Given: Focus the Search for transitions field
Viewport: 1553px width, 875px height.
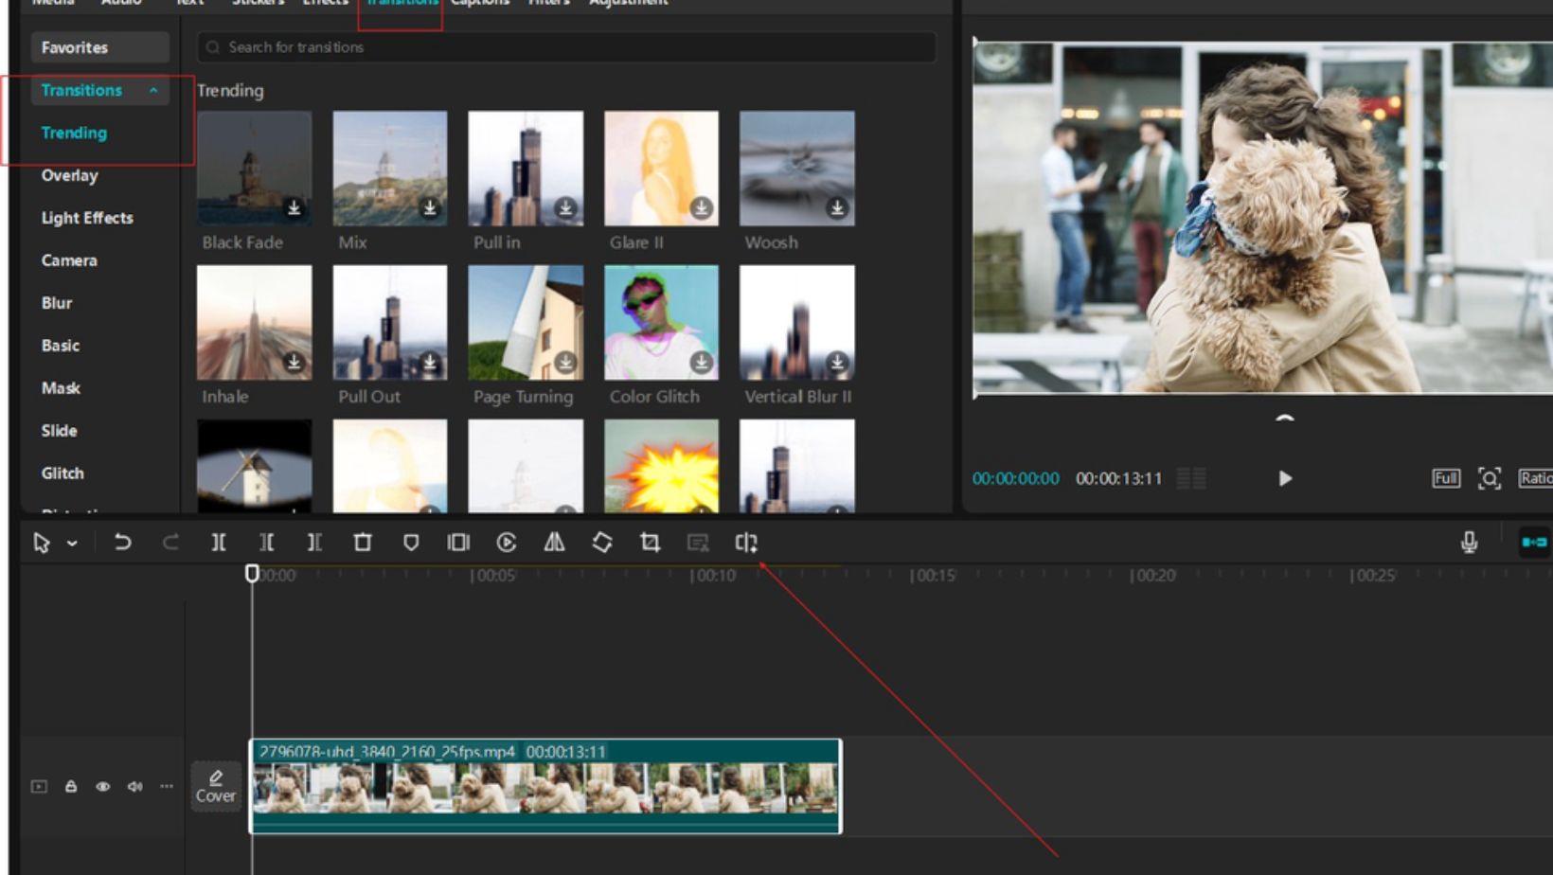Looking at the screenshot, I should [566, 47].
